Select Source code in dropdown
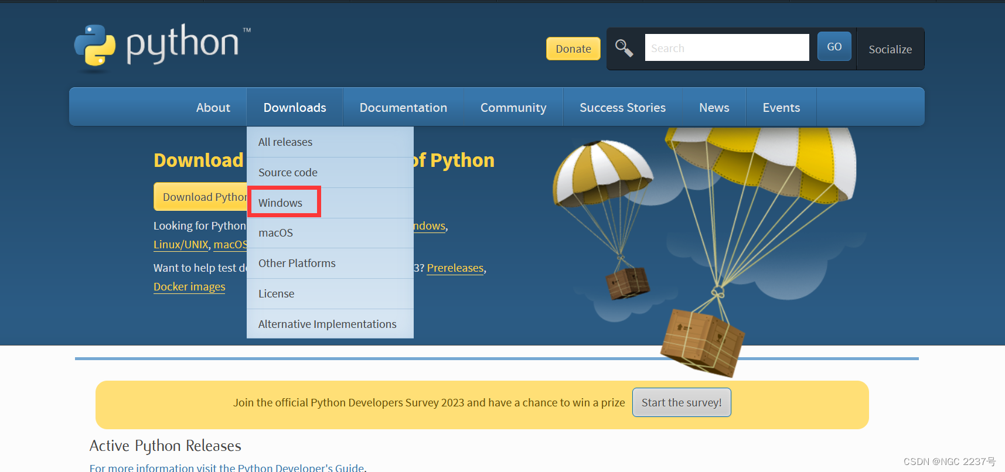1005x472 pixels. click(x=330, y=172)
